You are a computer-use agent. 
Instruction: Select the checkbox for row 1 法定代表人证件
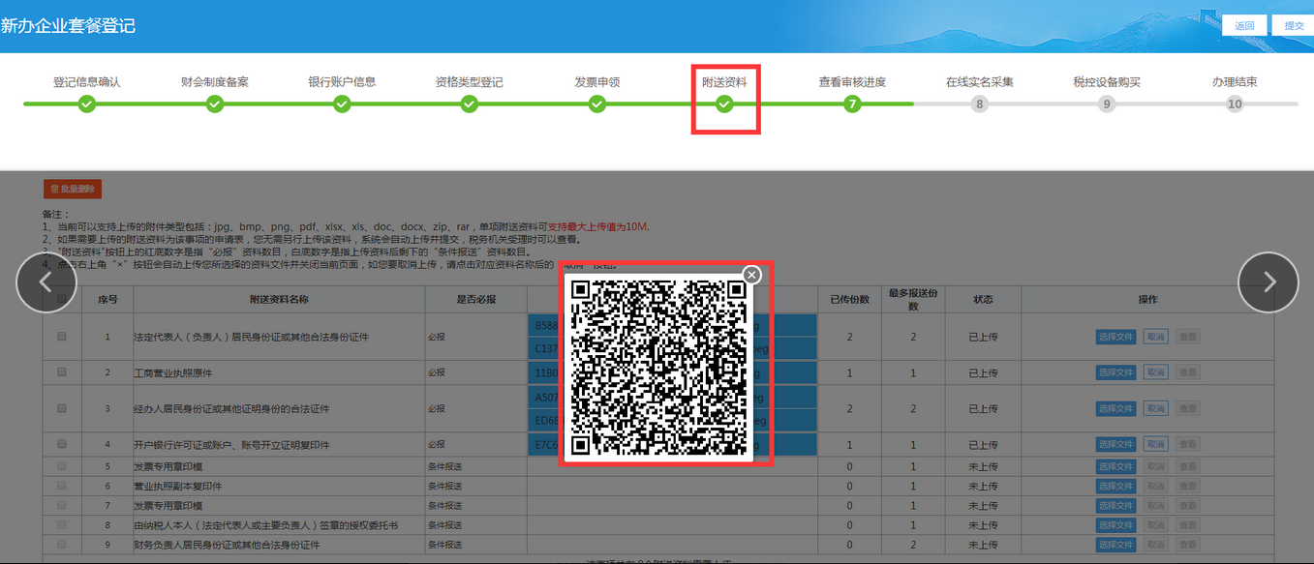[61, 336]
